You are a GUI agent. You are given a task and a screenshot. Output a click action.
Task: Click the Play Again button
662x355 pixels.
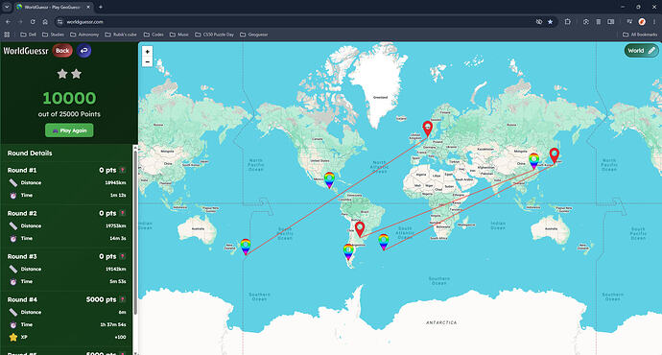click(69, 130)
